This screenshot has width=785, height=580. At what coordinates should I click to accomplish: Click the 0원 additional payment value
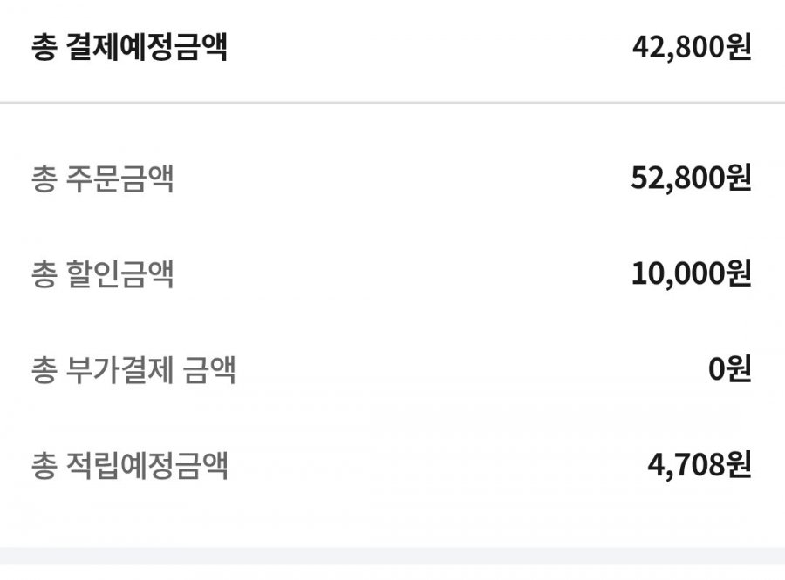pyautogui.click(x=730, y=369)
